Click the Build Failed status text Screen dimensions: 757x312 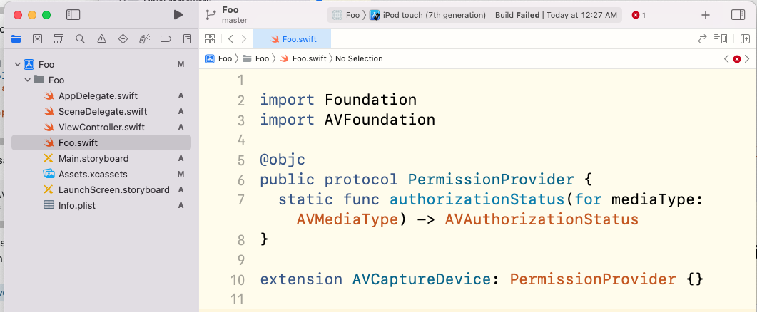pyautogui.click(x=517, y=15)
